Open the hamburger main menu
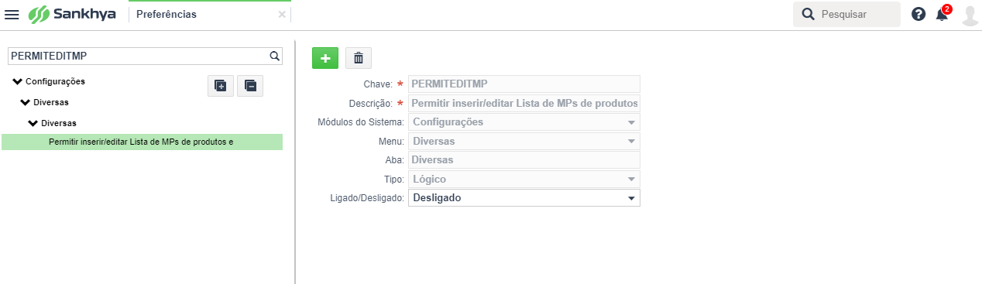Viewport: 982px width, 284px height. 12,15
